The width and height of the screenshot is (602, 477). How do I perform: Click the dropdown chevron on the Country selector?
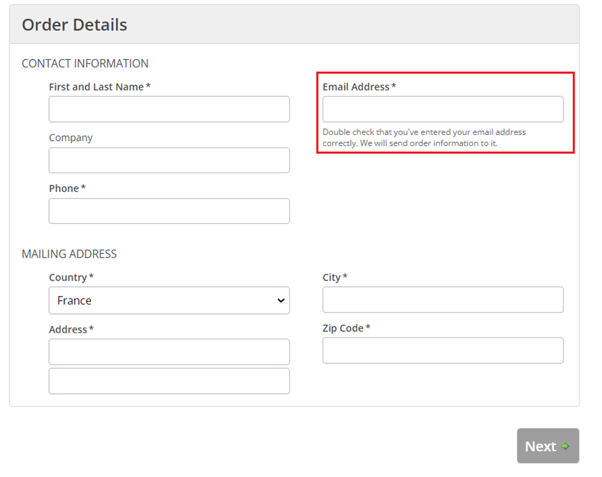[x=280, y=300]
